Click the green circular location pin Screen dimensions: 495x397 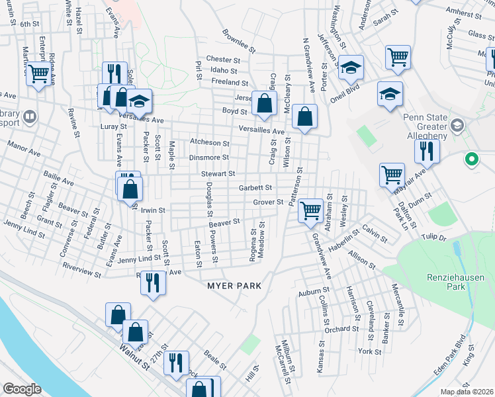(x=472, y=159)
